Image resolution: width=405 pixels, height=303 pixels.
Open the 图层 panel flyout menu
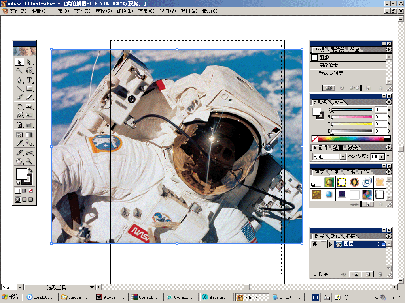pyautogui.click(x=389, y=236)
